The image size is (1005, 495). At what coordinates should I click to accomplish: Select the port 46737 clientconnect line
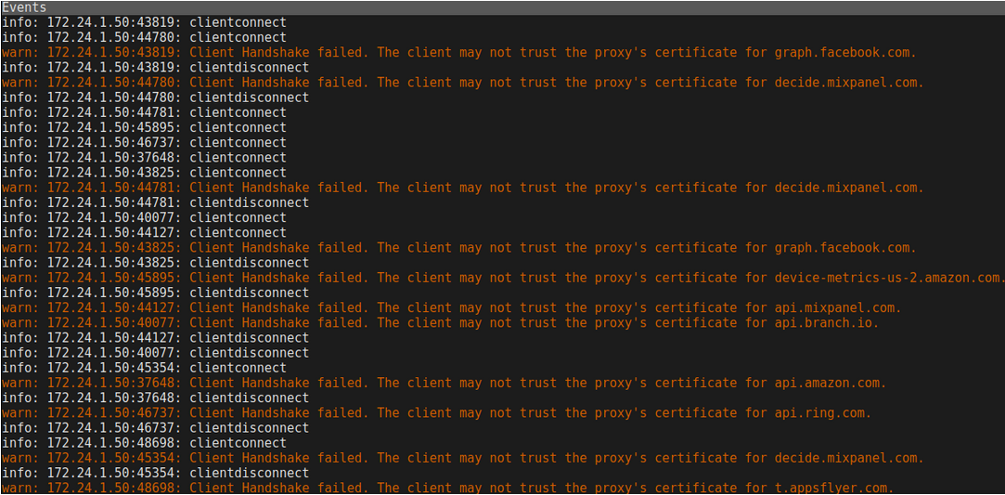(x=144, y=142)
